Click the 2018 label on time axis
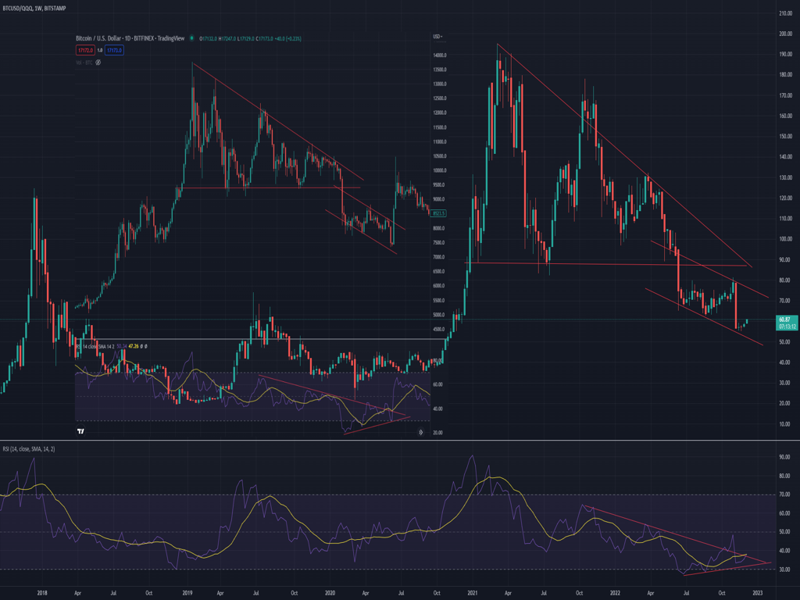The height and width of the screenshot is (600, 800). pos(43,593)
